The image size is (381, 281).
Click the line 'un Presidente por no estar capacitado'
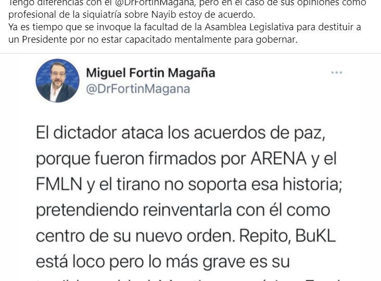coord(153,40)
